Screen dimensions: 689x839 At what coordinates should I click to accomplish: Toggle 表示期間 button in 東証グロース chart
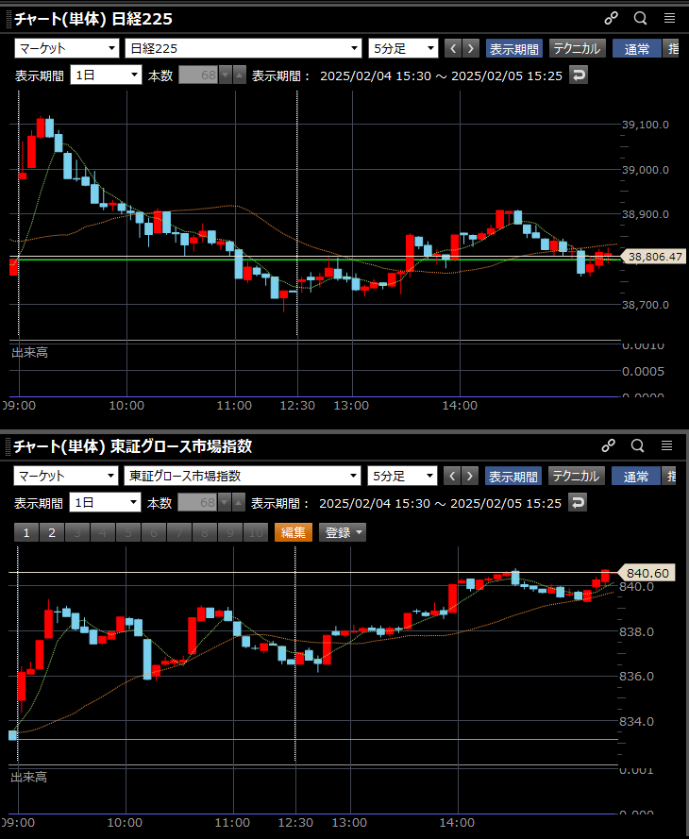513,475
